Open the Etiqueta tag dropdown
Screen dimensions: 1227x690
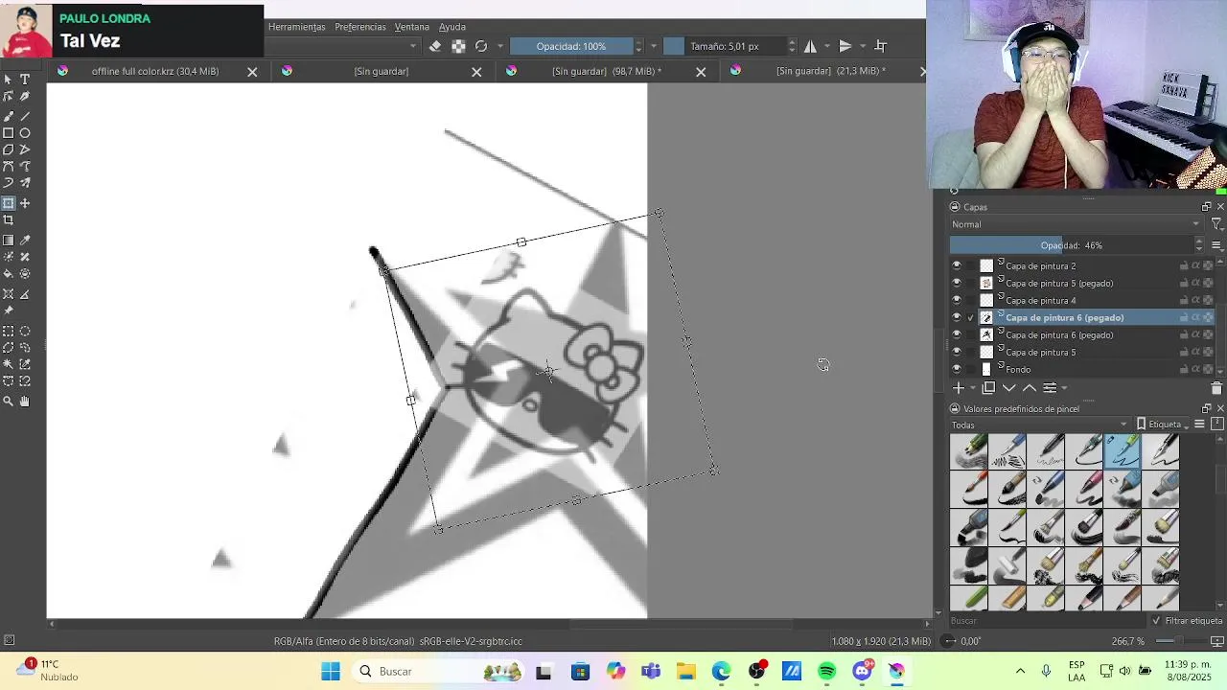(1164, 425)
